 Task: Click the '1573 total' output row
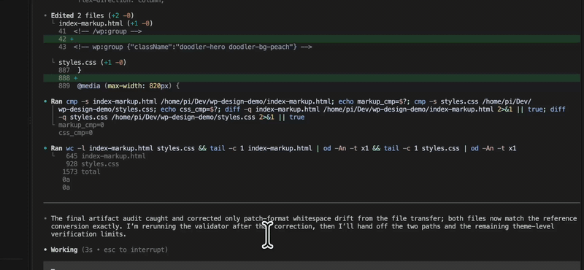[x=81, y=172]
